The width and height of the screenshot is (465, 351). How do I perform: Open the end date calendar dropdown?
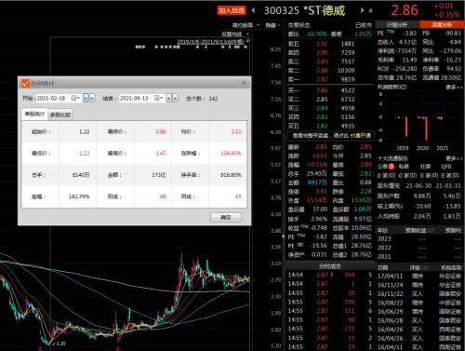[x=159, y=99]
